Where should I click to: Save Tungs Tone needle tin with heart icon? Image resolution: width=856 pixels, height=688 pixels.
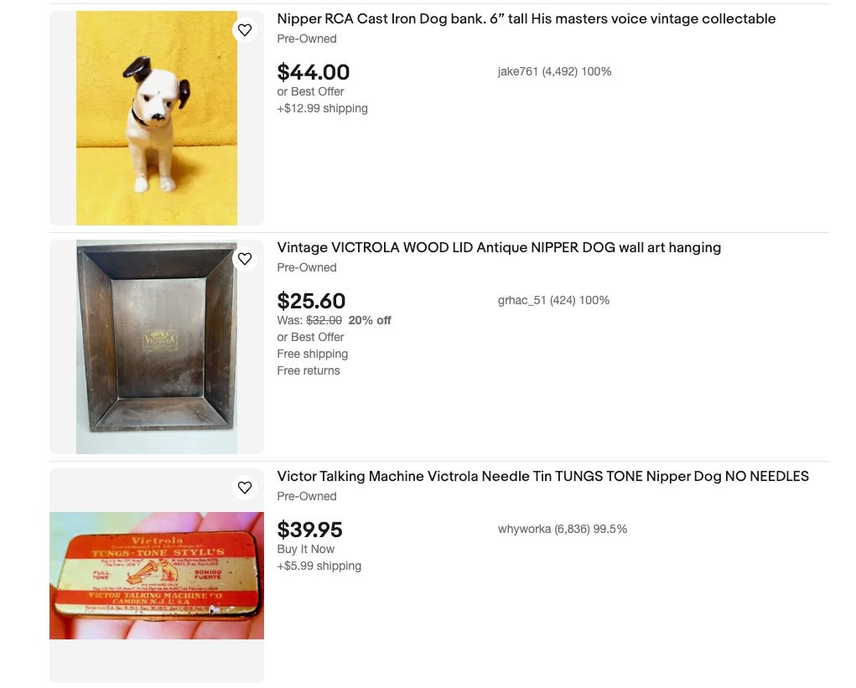click(x=245, y=487)
